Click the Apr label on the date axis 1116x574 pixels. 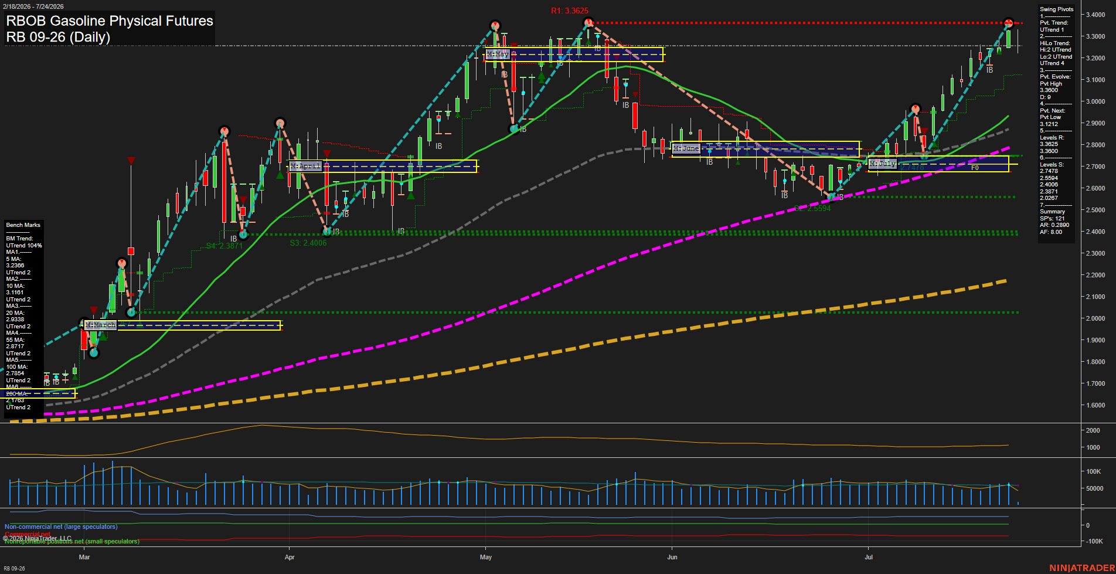coord(289,557)
